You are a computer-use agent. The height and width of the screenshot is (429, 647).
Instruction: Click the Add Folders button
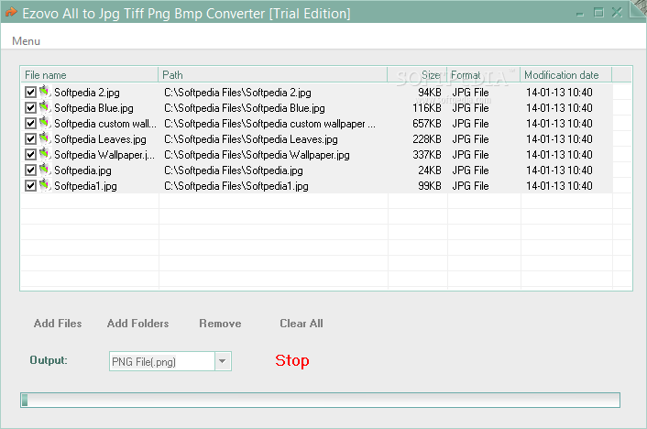click(137, 324)
